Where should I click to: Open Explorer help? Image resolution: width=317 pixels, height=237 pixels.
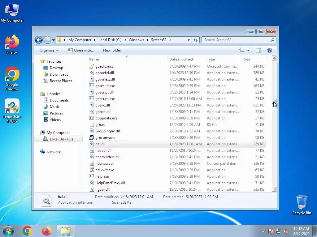coord(270,50)
